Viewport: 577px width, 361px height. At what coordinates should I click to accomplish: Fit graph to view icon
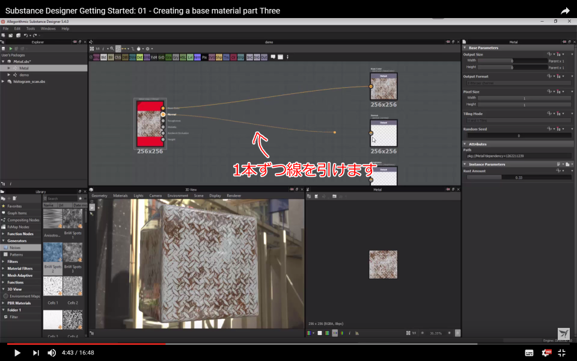coord(91,49)
